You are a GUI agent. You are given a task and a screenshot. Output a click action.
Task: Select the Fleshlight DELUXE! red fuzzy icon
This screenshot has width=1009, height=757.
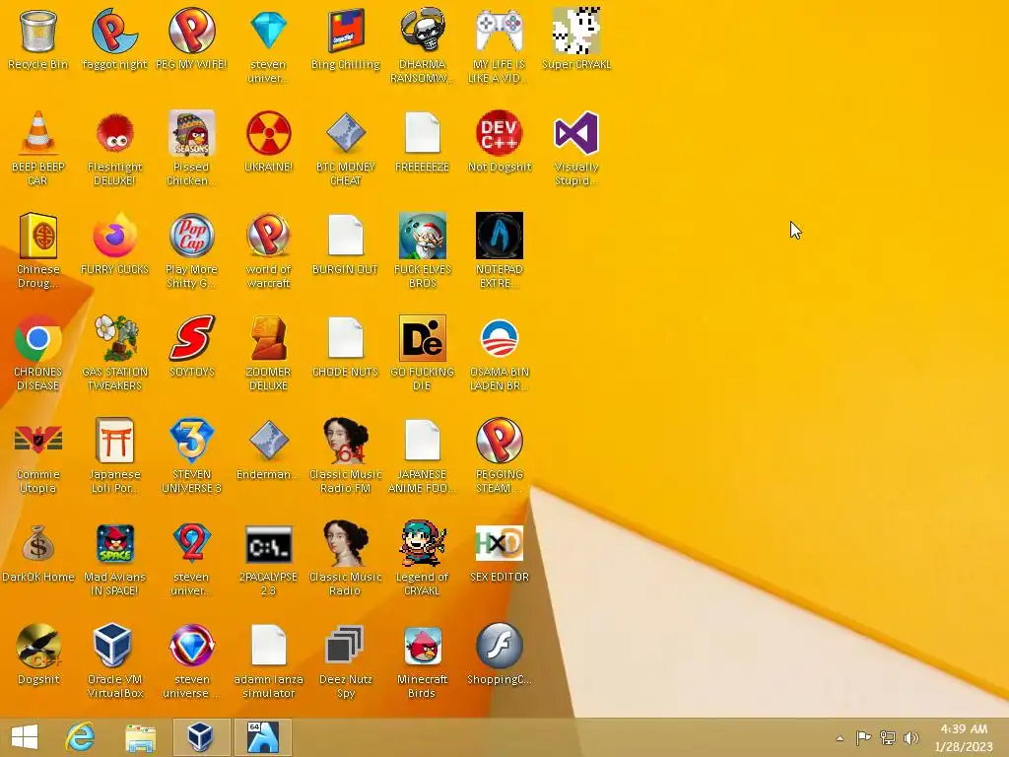click(114, 133)
